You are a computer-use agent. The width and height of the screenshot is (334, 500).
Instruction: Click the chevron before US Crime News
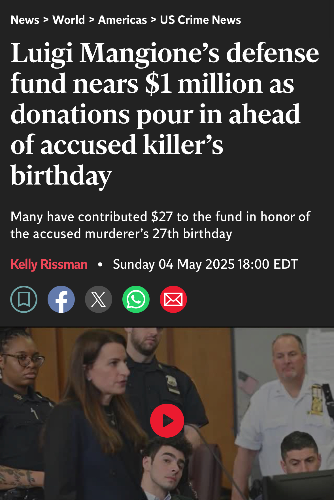point(154,20)
